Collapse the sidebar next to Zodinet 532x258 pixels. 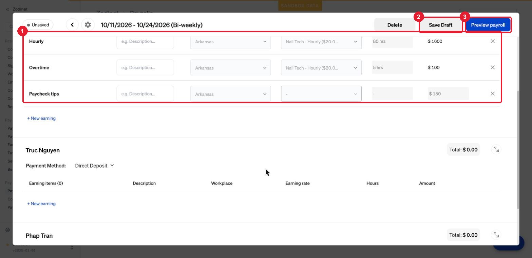(7, 9)
